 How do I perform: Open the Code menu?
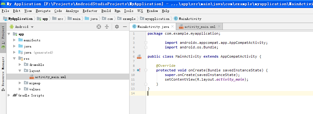tap(58, 11)
